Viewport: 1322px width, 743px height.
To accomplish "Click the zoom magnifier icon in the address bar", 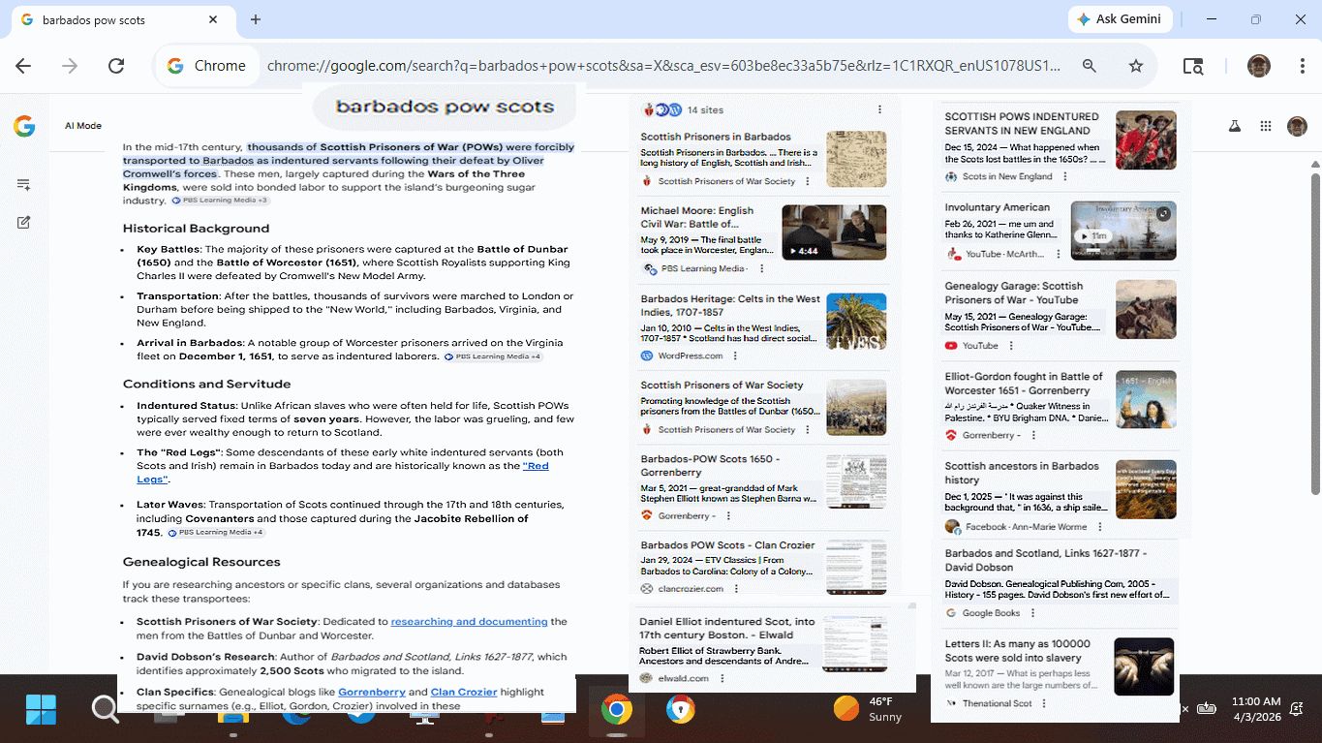I will tap(1090, 66).
